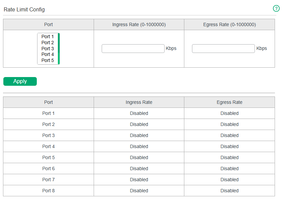The image size is (282, 203).
Task: Focus the Egress Rate Kbps input field
Action: click(x=223, y=49)
